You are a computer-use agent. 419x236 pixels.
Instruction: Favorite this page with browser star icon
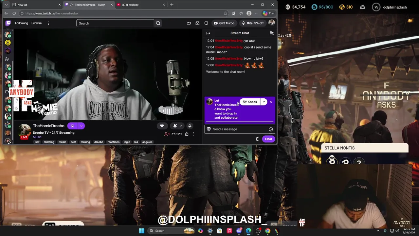pos(225,13)
